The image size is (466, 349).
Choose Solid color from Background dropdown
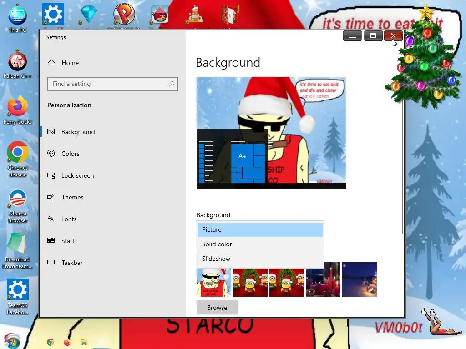pyautogui.click(x=260, y=244)
